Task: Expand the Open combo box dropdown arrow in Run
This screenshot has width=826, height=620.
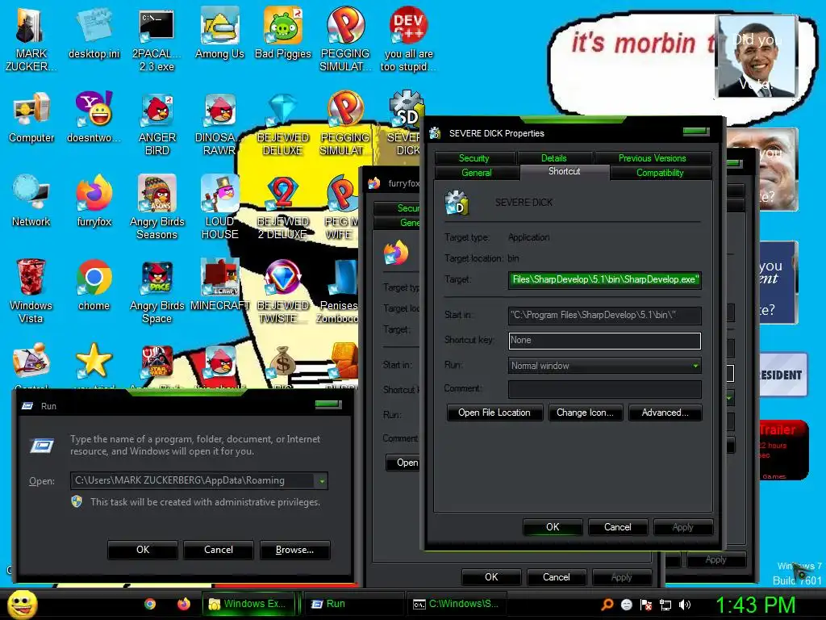Action: (x=321, y=481)
